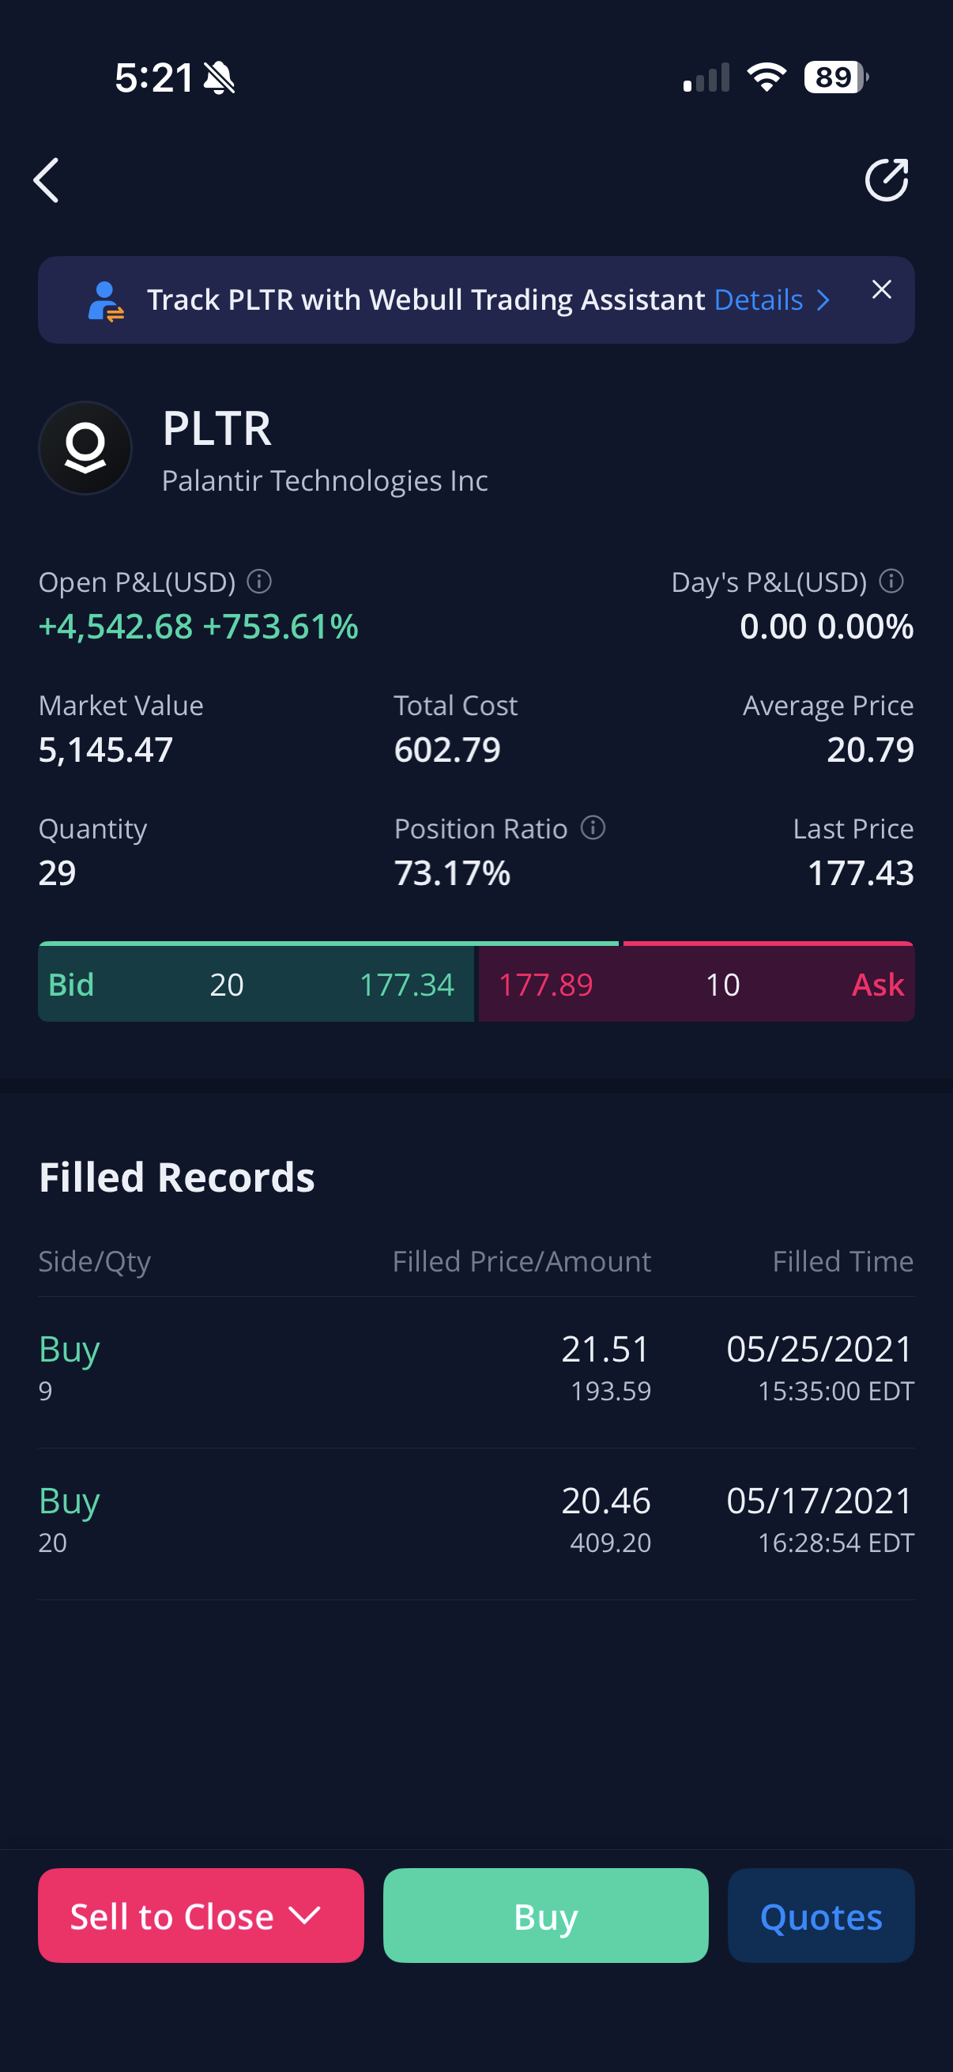Close the Webull Trading Assistant banner
The image size is (953, 2072).
click(x=881, y=289)
